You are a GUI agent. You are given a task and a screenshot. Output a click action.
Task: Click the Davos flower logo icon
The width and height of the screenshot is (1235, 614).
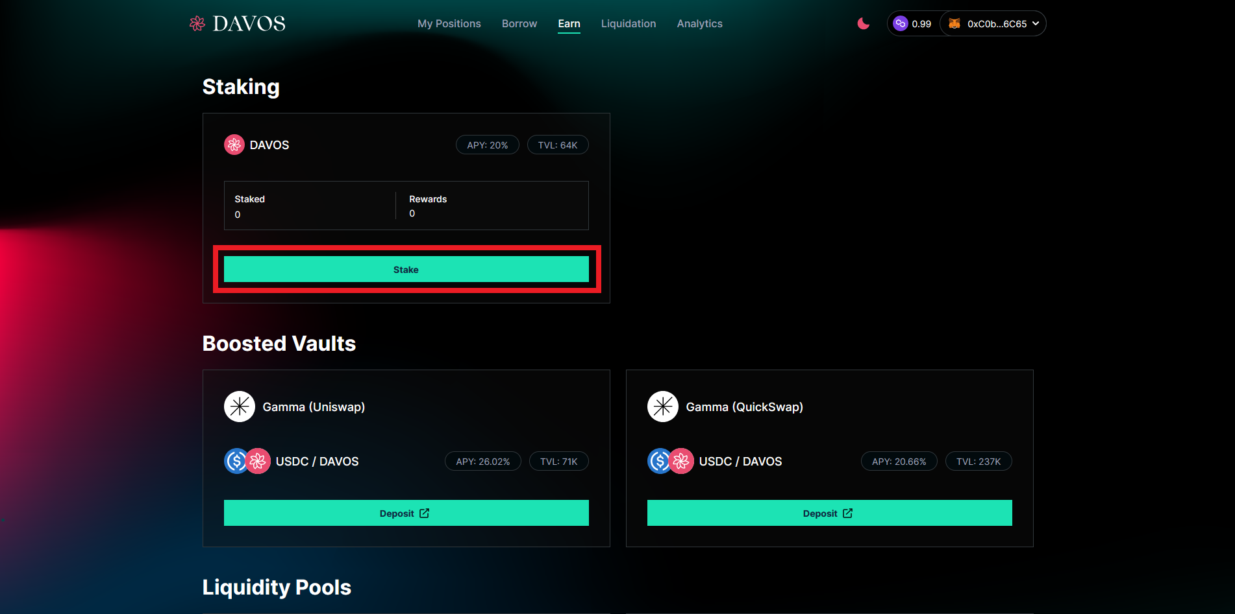click(197, 24)
